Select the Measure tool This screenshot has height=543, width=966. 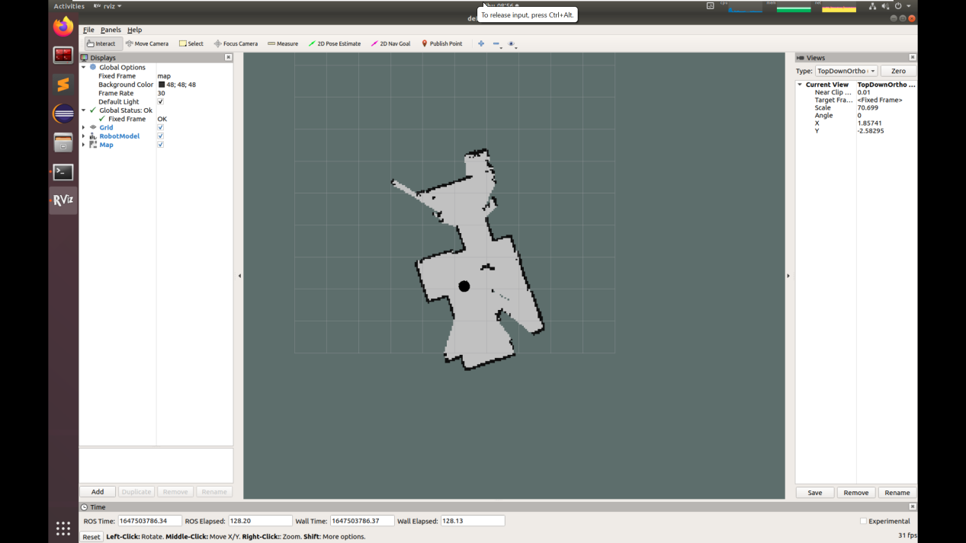pos(283,43)
